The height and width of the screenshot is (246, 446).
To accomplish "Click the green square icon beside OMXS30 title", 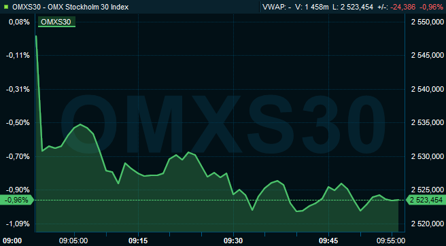I will pyautogui.click(x=6, y=7).
